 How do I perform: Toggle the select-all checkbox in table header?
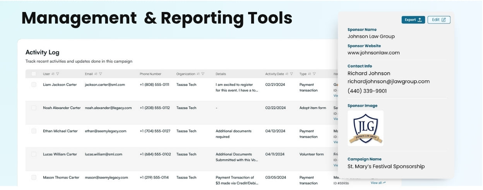(34, 74)
